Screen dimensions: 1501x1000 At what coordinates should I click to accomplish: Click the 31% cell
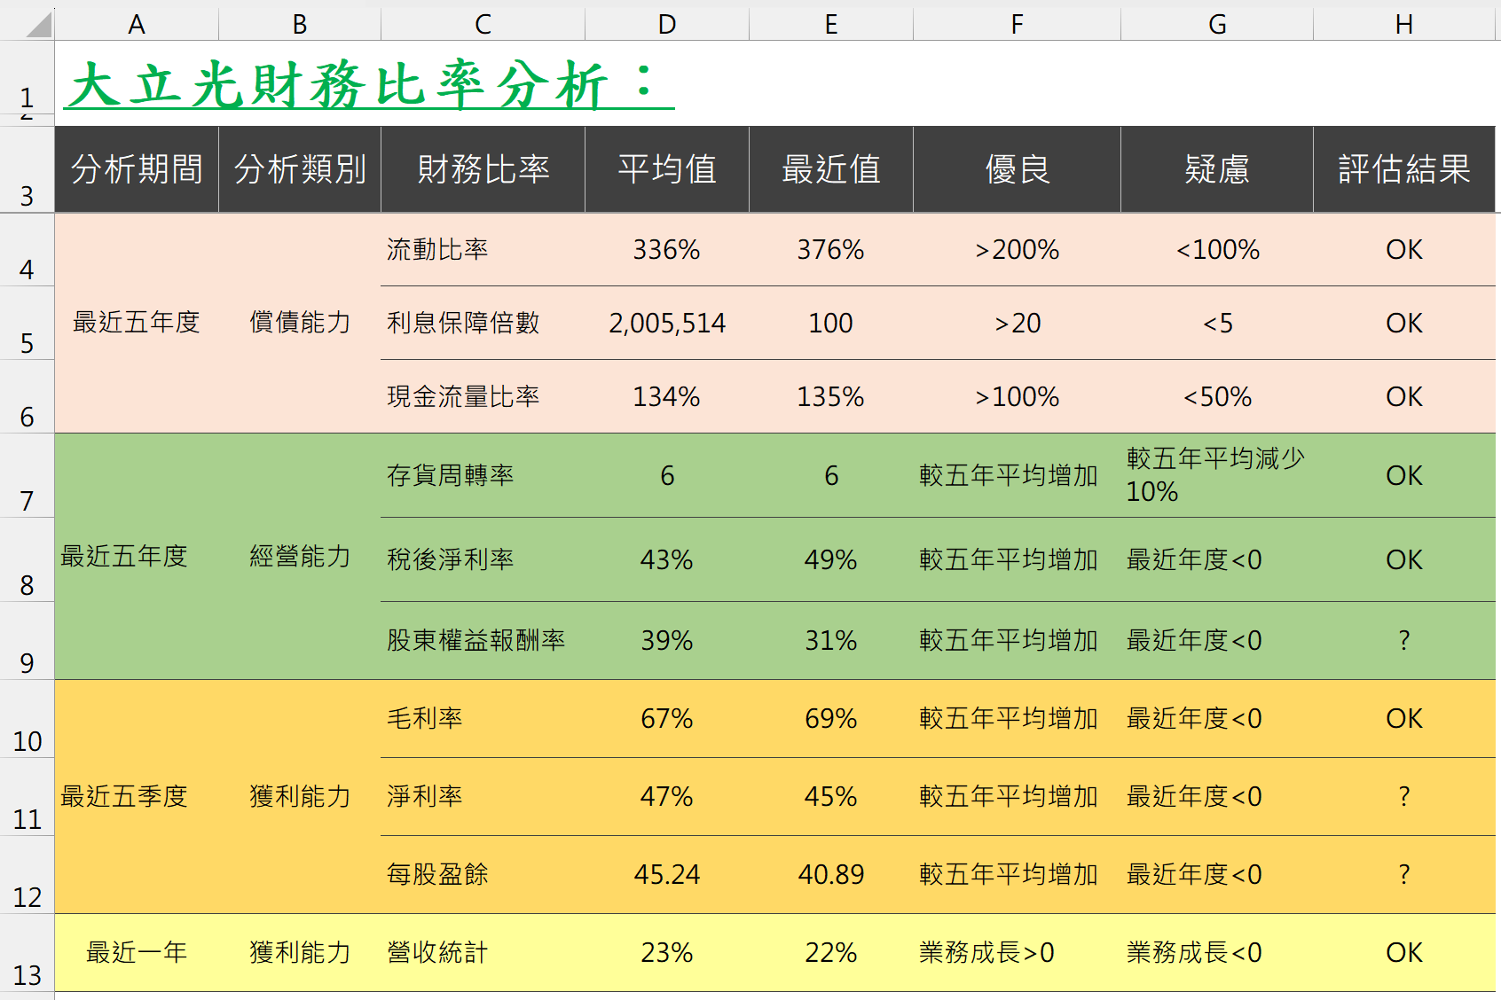pyautogui.click(x=831, y=641)
